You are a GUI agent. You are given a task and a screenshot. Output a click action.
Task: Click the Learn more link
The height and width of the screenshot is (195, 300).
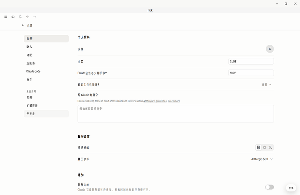174,101
